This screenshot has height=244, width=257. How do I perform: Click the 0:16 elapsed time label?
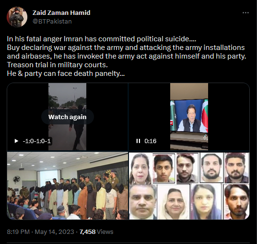coord(150,141)
